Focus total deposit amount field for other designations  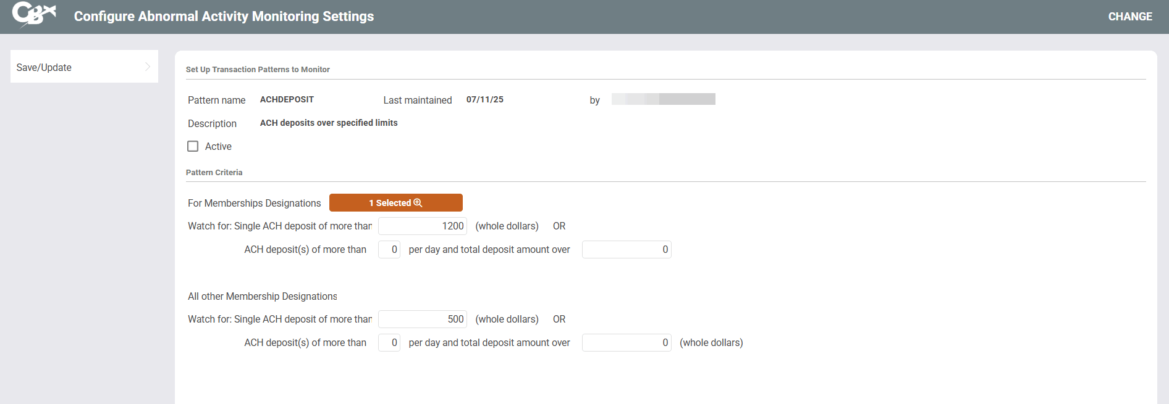pyautogui.click(x=627, y=343)
